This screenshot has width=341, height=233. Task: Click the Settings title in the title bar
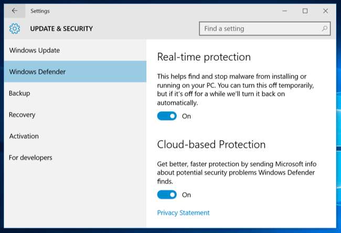(40, 11)
